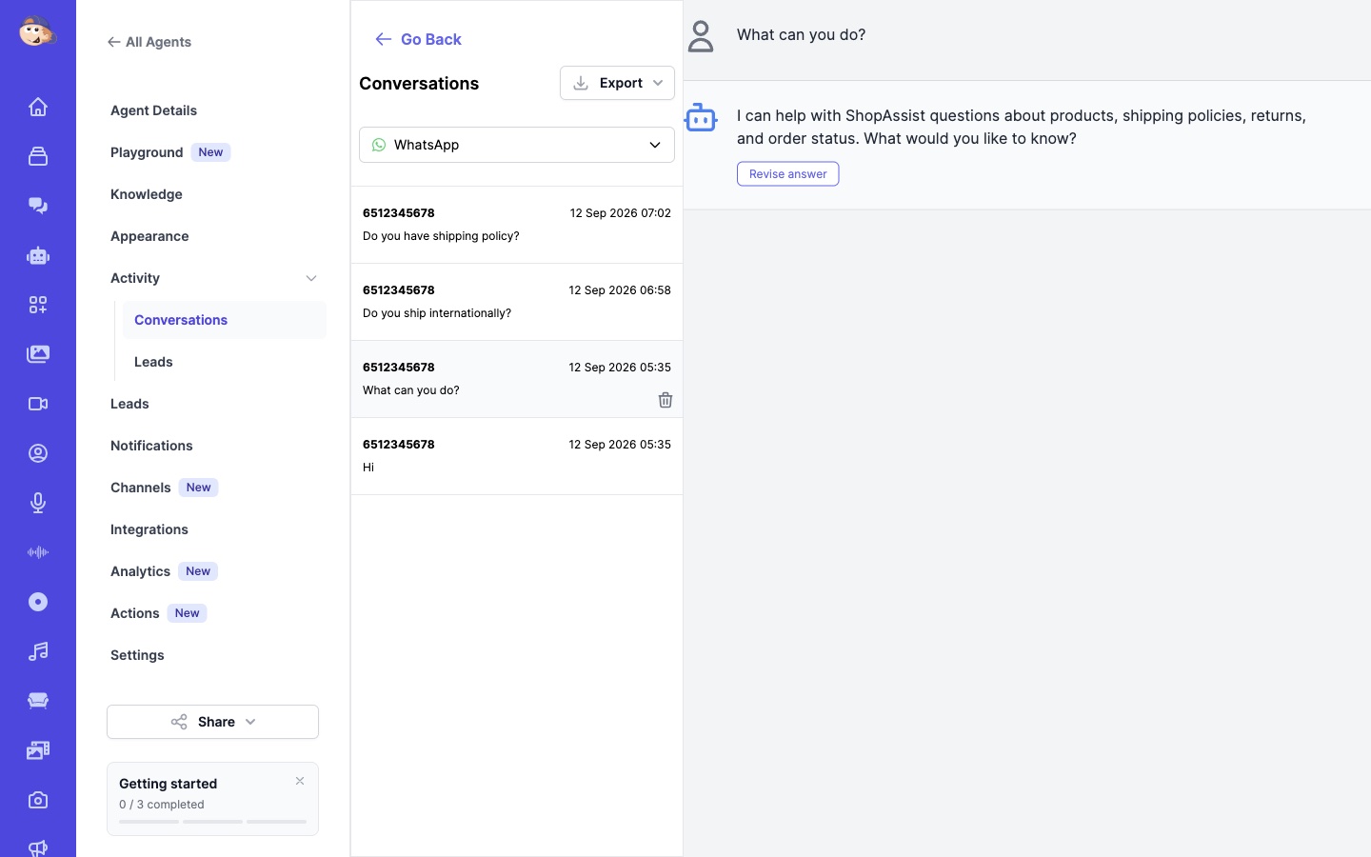Open Integrations page
The height and width of the screenshot is (857, 1371).
point(149,529)
